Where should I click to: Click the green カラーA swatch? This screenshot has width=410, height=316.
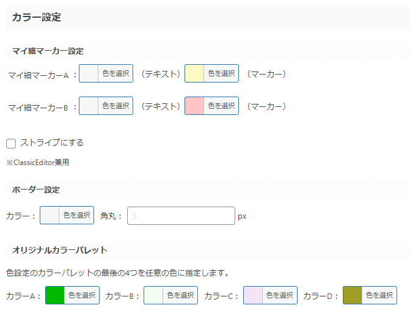pyautogui.click(x=56, y=295)
